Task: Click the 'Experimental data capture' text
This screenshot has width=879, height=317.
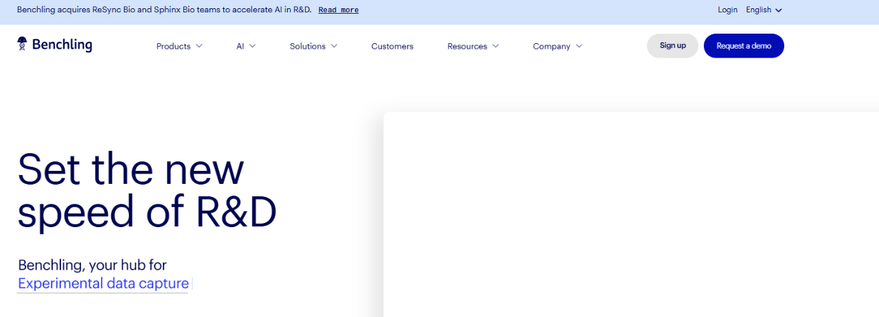Action: tap(103, 283)
